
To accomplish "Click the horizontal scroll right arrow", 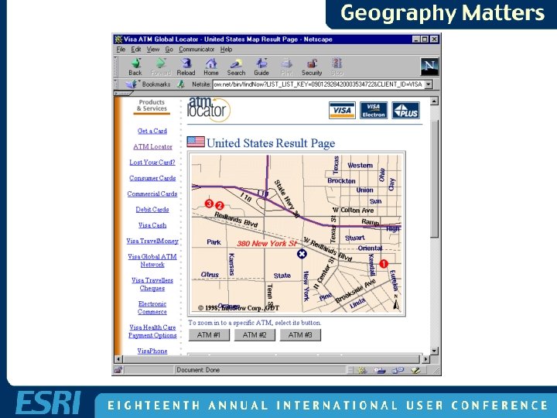I will pos(426,359).
